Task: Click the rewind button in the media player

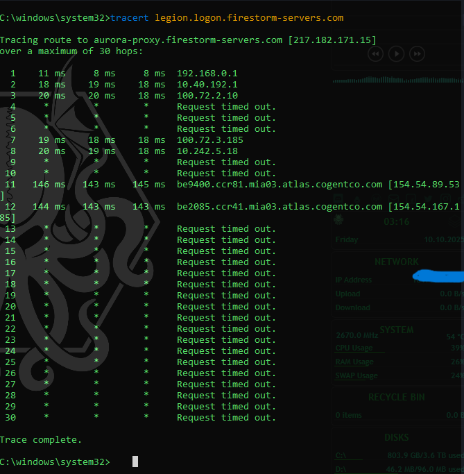Action: (x=375, y=53)
